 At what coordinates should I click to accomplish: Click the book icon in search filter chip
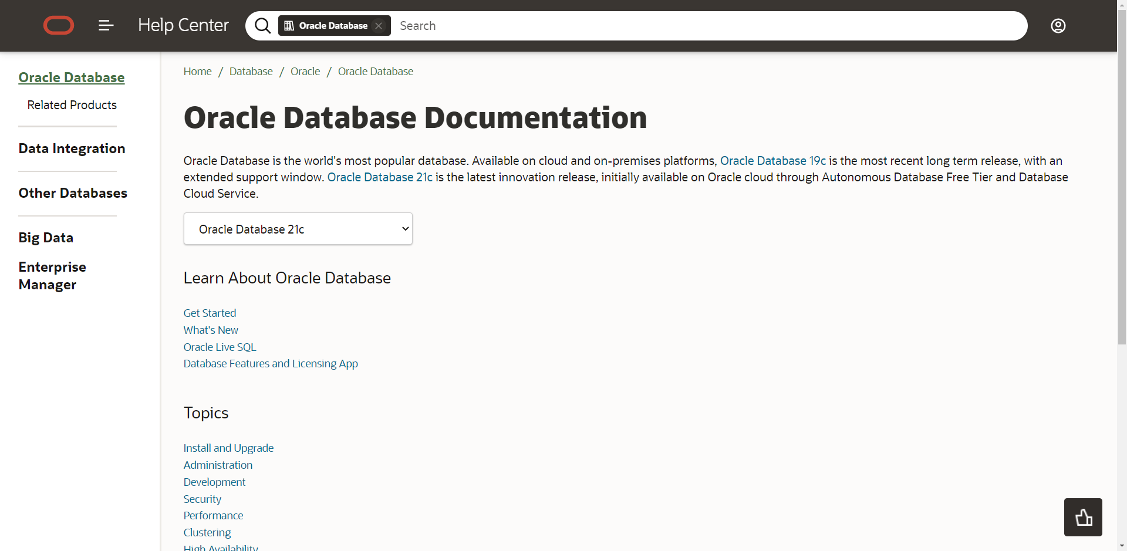tap(289, 26)
